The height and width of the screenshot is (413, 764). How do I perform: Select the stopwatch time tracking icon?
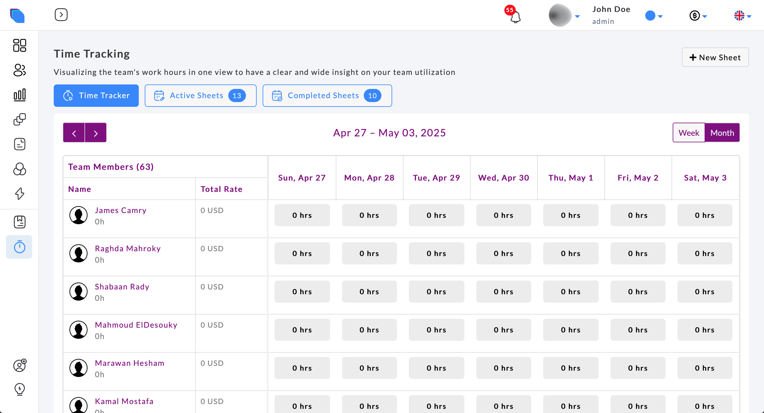tap(20, 247)
